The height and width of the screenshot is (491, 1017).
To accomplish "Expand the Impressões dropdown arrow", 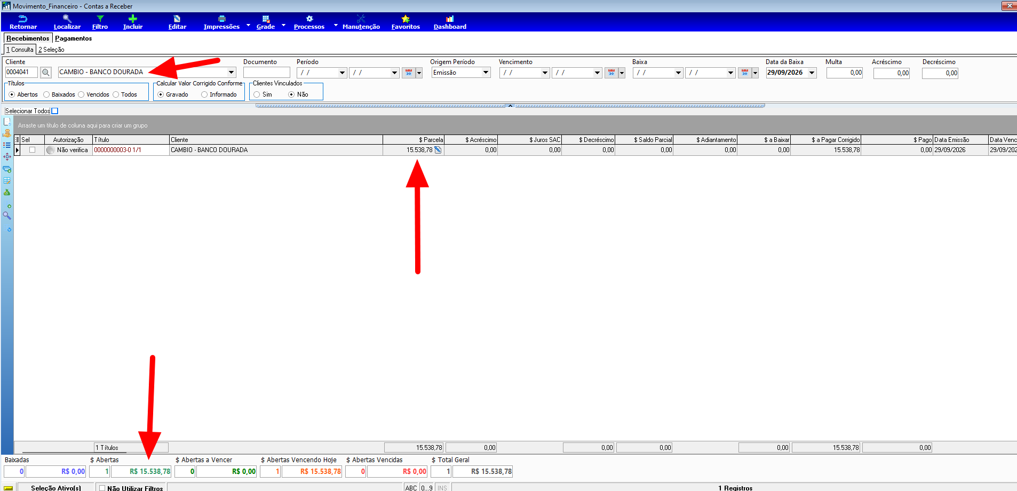I will pos(248,25).
